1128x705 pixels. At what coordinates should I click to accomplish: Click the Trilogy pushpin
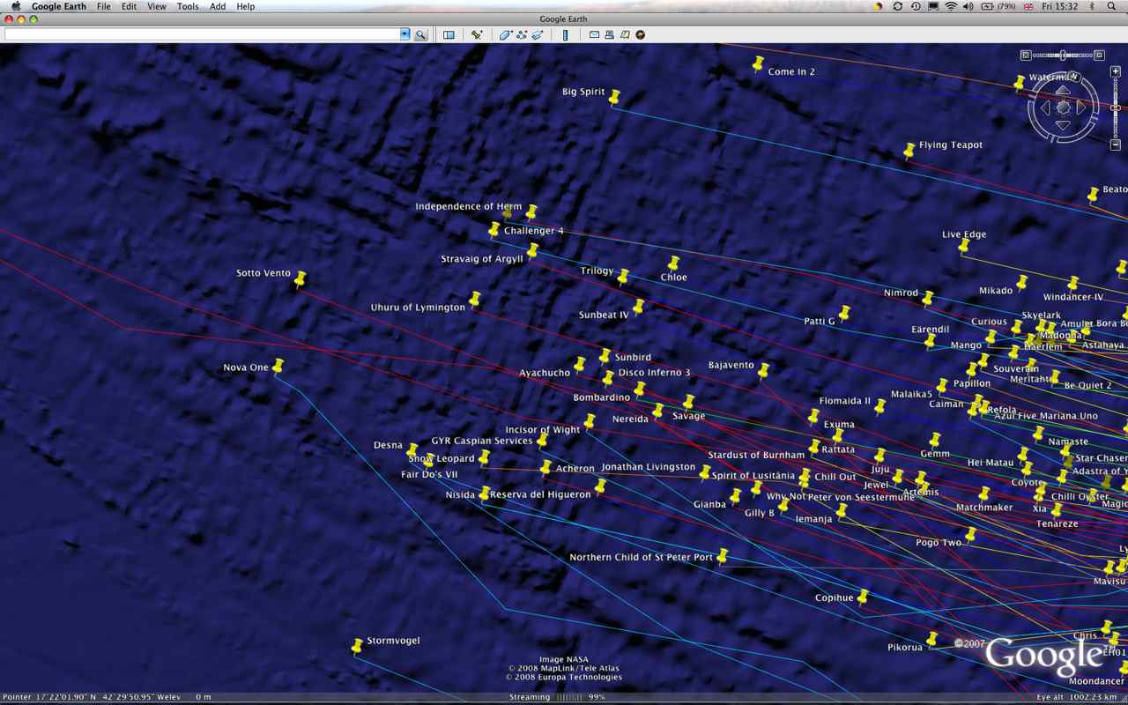point(623,278)
